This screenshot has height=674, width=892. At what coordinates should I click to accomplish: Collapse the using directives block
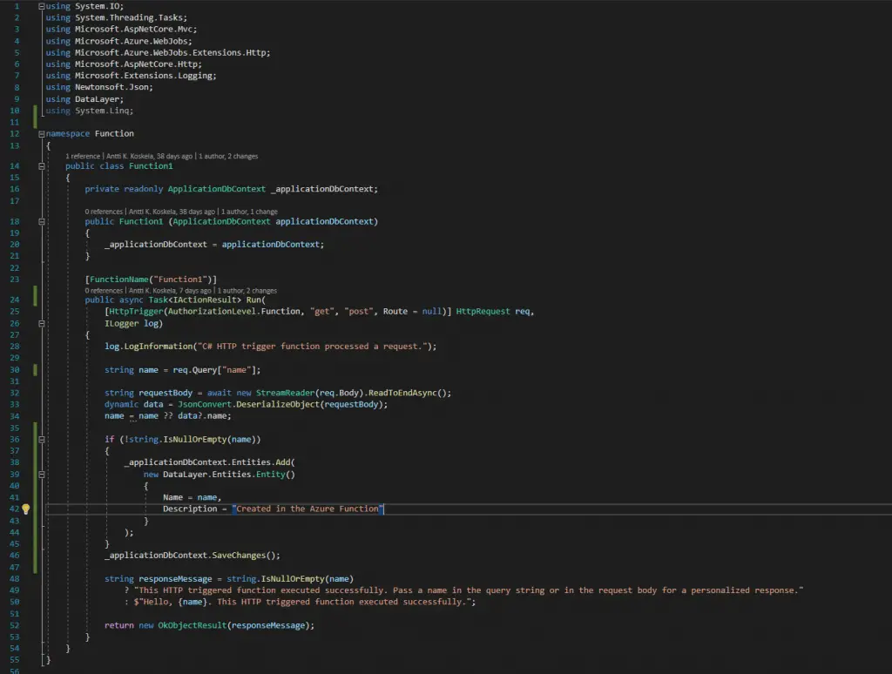(x=43, y=6)
